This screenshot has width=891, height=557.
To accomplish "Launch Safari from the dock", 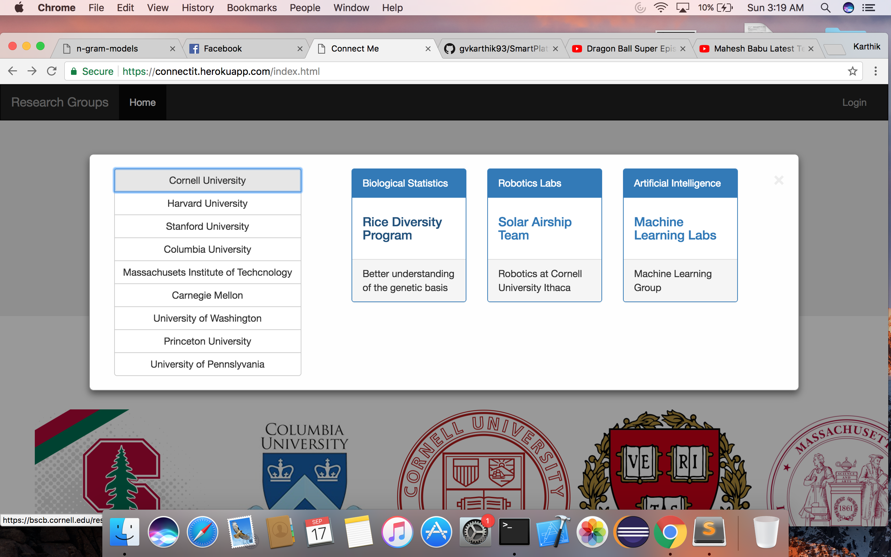I will pyautogui.click(x=202, y=532).
